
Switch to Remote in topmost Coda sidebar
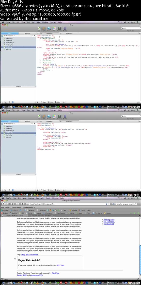click(27, 34)
